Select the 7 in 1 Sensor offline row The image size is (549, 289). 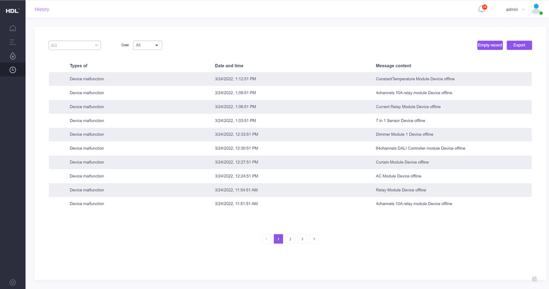pos(290,120)
